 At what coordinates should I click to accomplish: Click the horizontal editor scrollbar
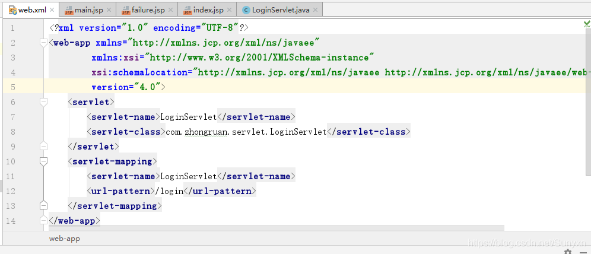click(x=277, y=228)
